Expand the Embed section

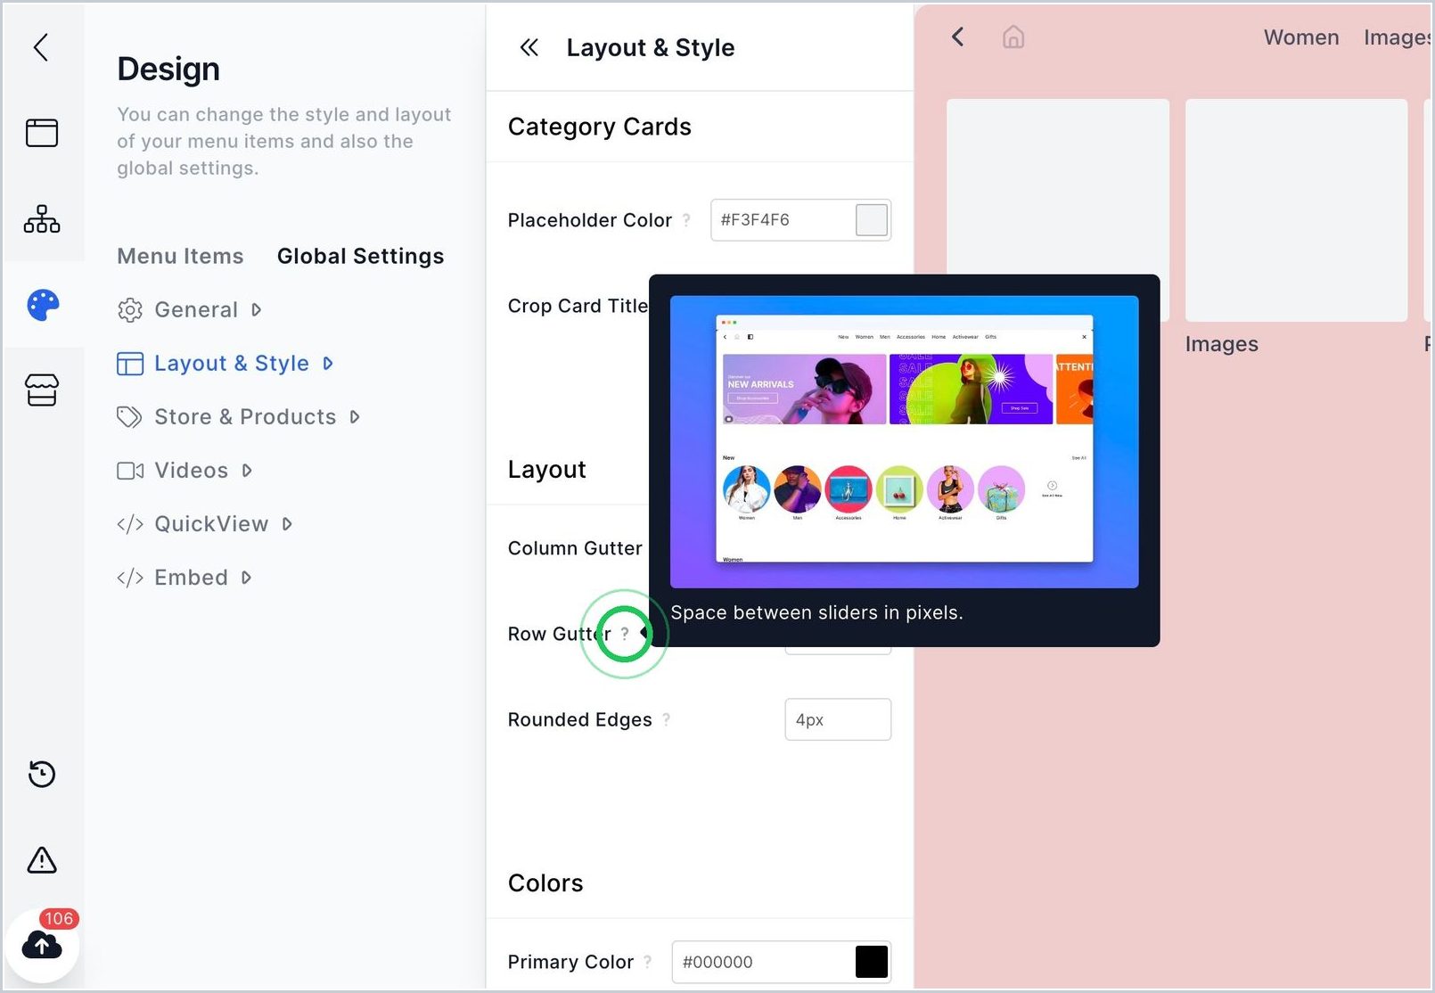click(184, 577)
